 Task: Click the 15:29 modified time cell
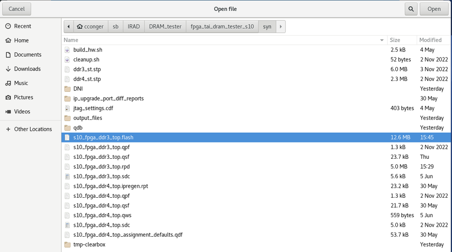pyautogui.click(x=427, y=167)
